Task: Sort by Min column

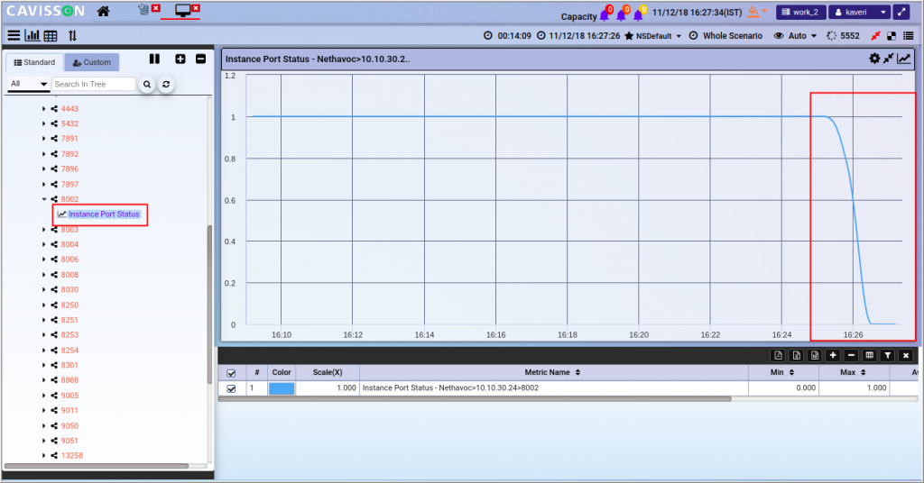Action: 782,372
